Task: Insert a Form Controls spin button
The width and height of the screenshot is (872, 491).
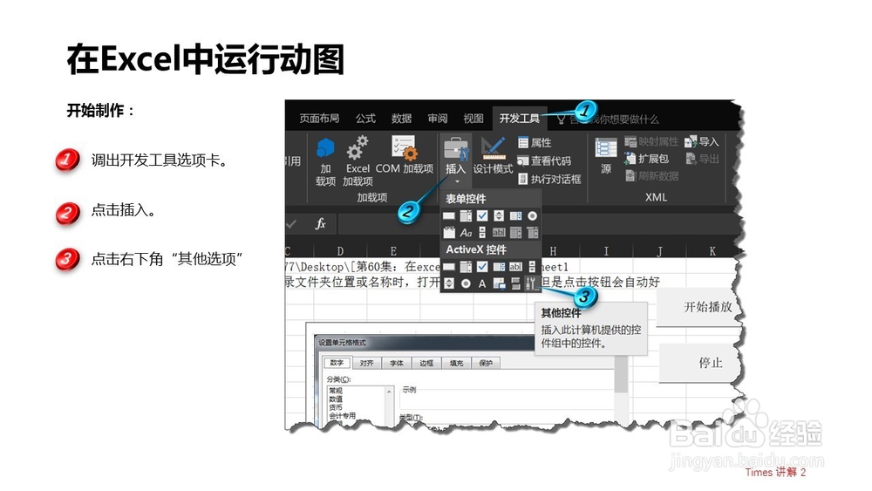Action: 499,215
